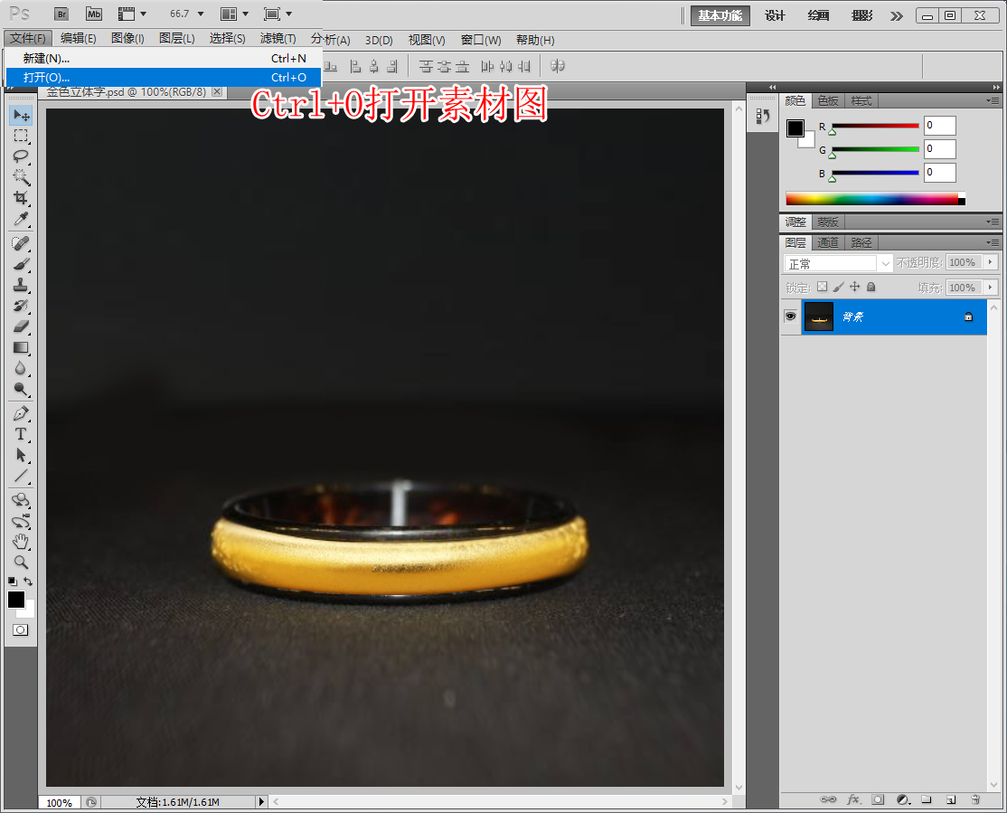Select the Hand tool
The width and height of the screenshot is (1007, 813).
point(21,542)
